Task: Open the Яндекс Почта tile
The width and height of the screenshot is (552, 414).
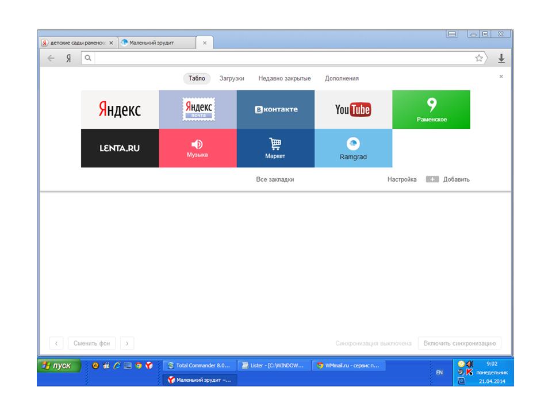Action: 198,109
